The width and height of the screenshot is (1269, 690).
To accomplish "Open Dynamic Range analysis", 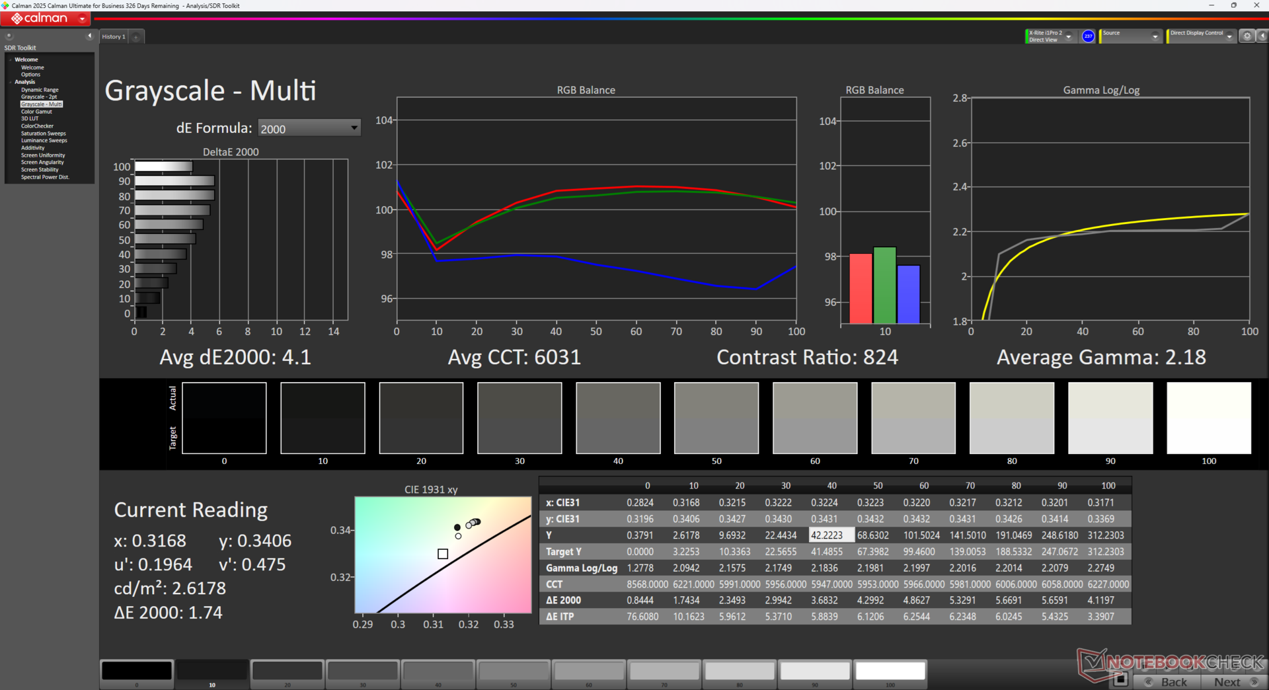I will tap(40, 90).
